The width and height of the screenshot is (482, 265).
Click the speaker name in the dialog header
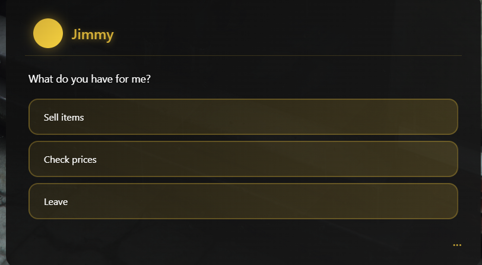[x=92, y=34]
